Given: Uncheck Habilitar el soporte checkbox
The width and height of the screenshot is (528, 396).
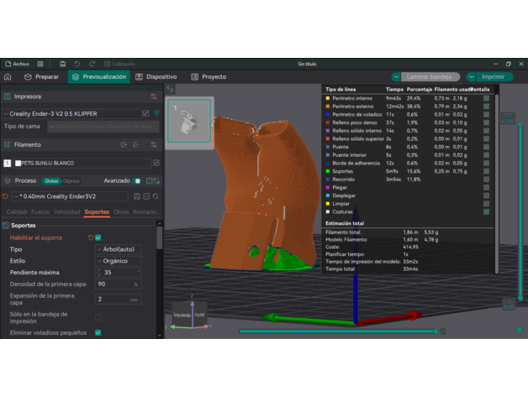Looking at the screenshot, I should tap(98, 237).
